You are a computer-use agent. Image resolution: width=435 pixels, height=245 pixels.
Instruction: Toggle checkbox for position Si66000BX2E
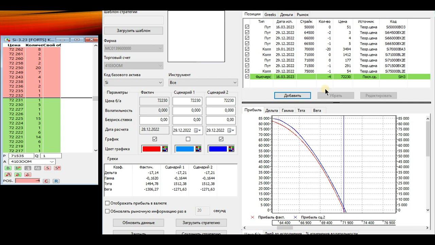click(x=247, y=38)
